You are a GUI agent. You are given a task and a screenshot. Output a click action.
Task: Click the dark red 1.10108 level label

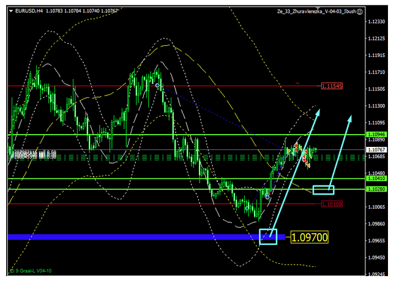332,204
